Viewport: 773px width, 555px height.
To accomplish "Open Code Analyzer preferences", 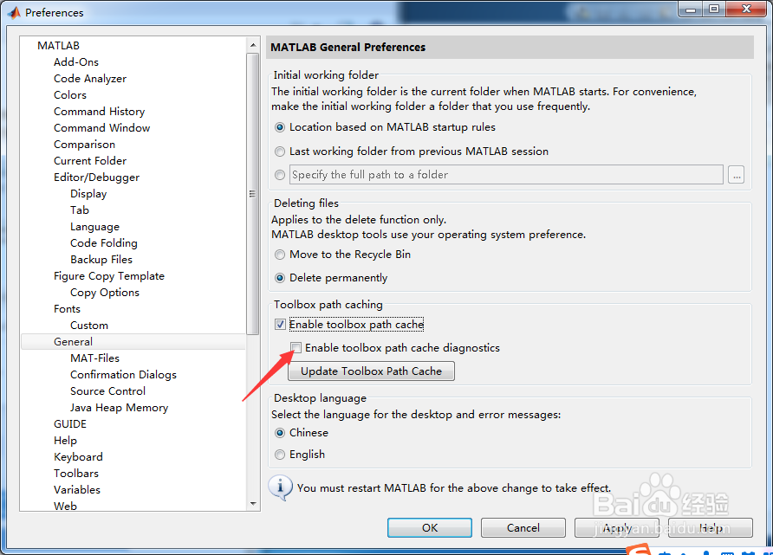I will 90,78.
